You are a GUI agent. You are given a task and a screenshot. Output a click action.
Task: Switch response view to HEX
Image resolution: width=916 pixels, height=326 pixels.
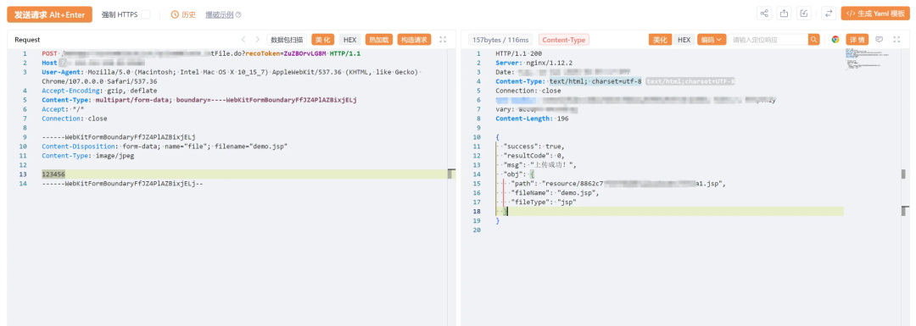684,40
